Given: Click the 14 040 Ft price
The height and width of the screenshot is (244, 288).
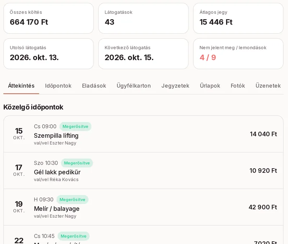Looking at the screenshot, I should pos(264,134).
